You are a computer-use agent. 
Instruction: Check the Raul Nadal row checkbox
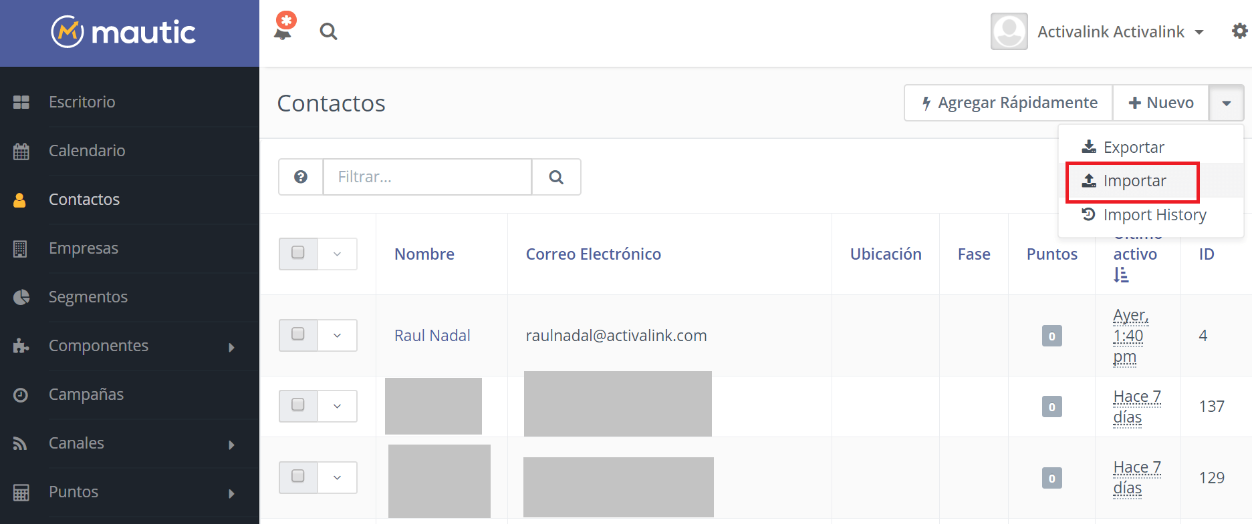coord(298,334)
